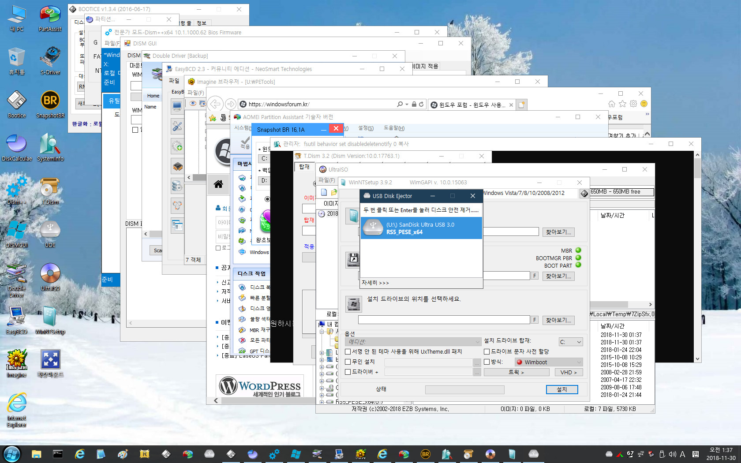The width and height of the screenshot is (741, 463).
Task: Open the SnapshotBR desktop icon
Action: click(x=50, y=104)
